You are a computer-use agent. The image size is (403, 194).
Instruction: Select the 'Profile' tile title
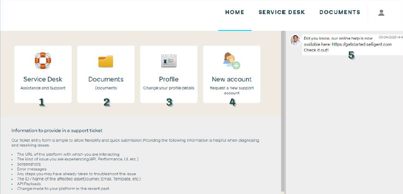[x=169, y=79]
